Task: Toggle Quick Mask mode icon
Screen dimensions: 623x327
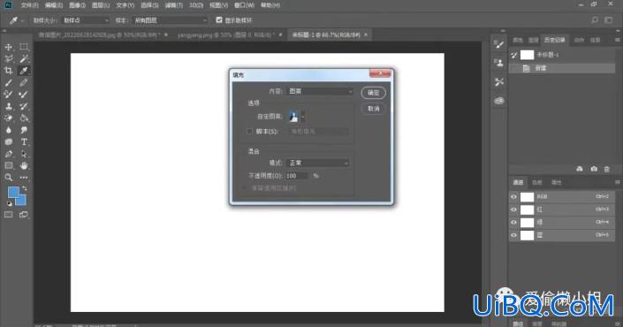Action: coord(8,215)
